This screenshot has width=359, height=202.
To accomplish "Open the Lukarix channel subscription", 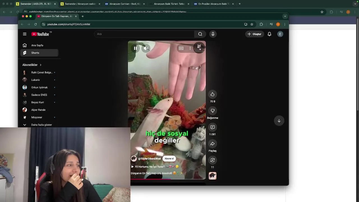I will (x=39, y=80).
